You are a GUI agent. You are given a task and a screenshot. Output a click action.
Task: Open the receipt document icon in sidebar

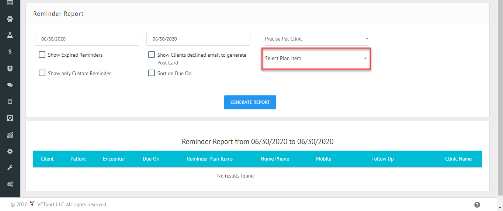10,101
